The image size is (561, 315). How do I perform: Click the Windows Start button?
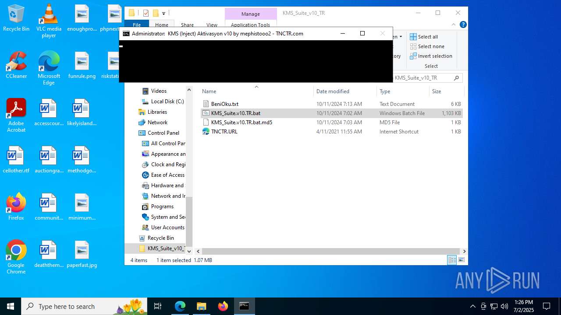point(11,306)
